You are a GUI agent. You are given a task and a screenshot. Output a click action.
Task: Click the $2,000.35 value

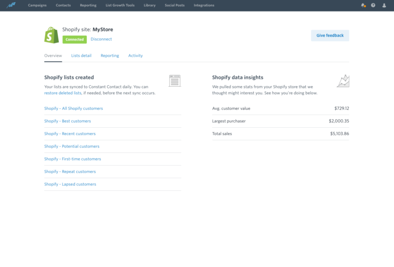[x=339, y=121]
